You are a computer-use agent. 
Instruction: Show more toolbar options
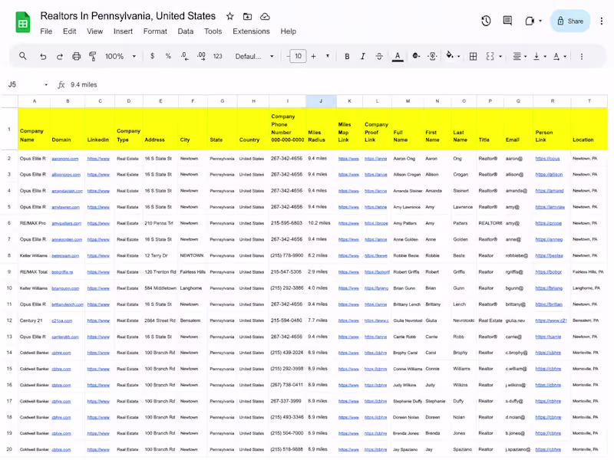[x=582, y=56]
